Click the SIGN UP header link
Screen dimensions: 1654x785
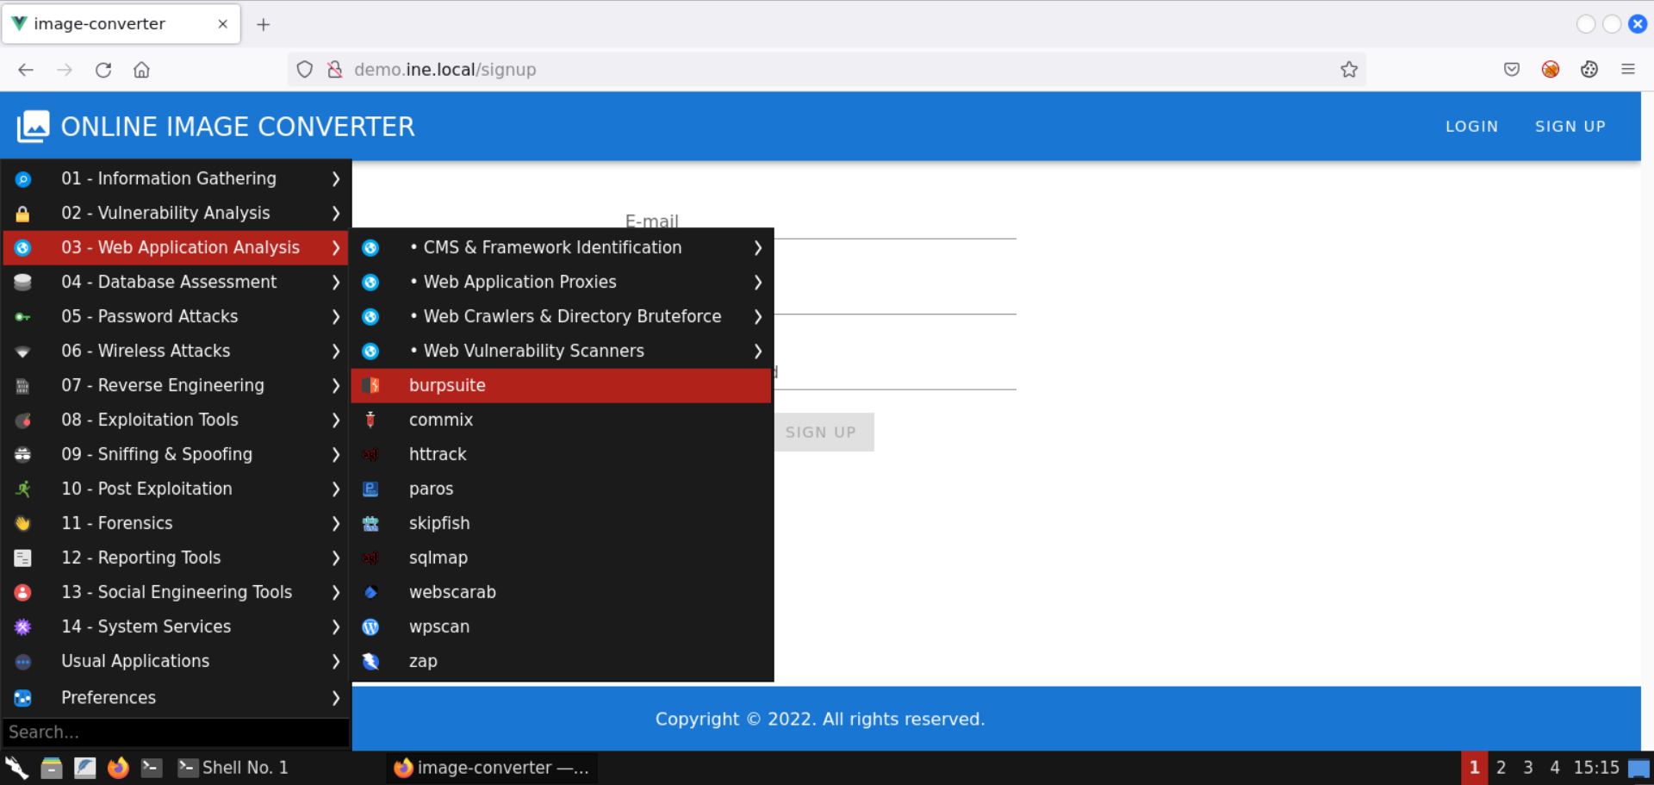[1570, 127]
